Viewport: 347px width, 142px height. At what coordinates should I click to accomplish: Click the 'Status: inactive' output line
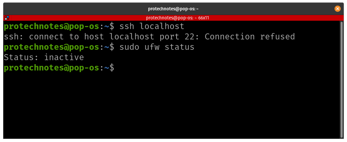(x=44, y=57)
